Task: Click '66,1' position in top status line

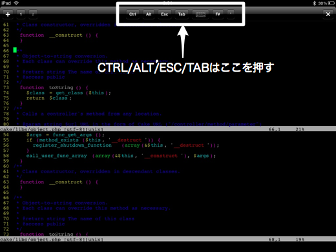Action: (275, 129)
